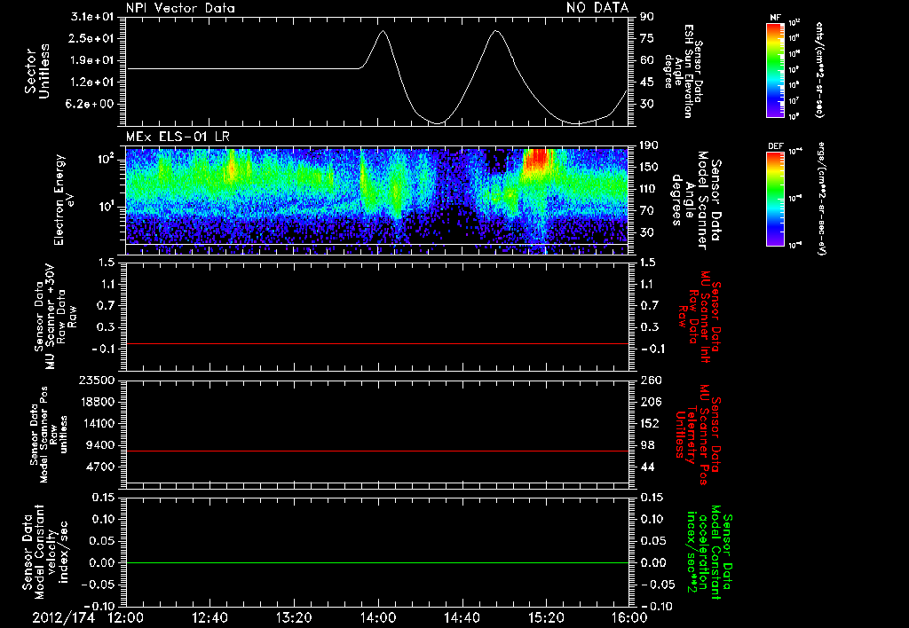Screen dimensions: 909x628
Task: Click the '12:40' time tick label
Action: (209, 617)
